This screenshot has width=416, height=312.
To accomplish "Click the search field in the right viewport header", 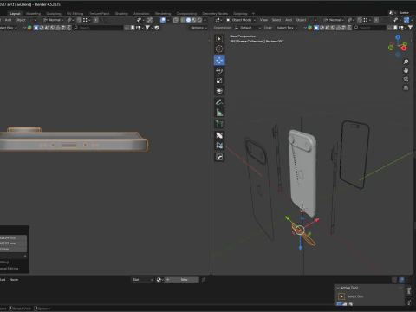I will (x=370, y=28).
